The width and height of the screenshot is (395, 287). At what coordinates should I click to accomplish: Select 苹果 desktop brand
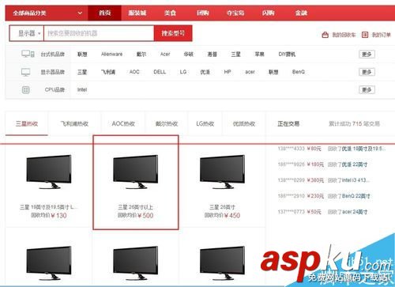[259, 55]
